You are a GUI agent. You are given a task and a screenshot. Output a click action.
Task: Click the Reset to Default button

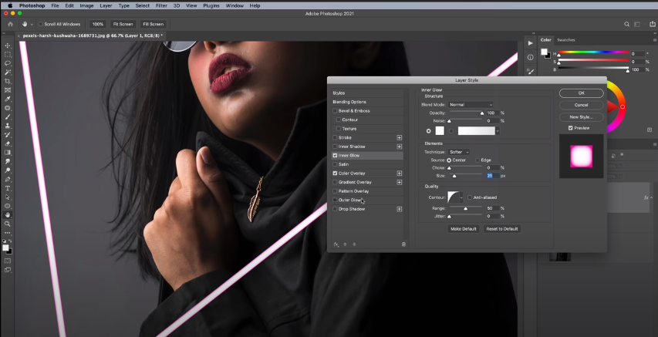[x=501, y=229]
